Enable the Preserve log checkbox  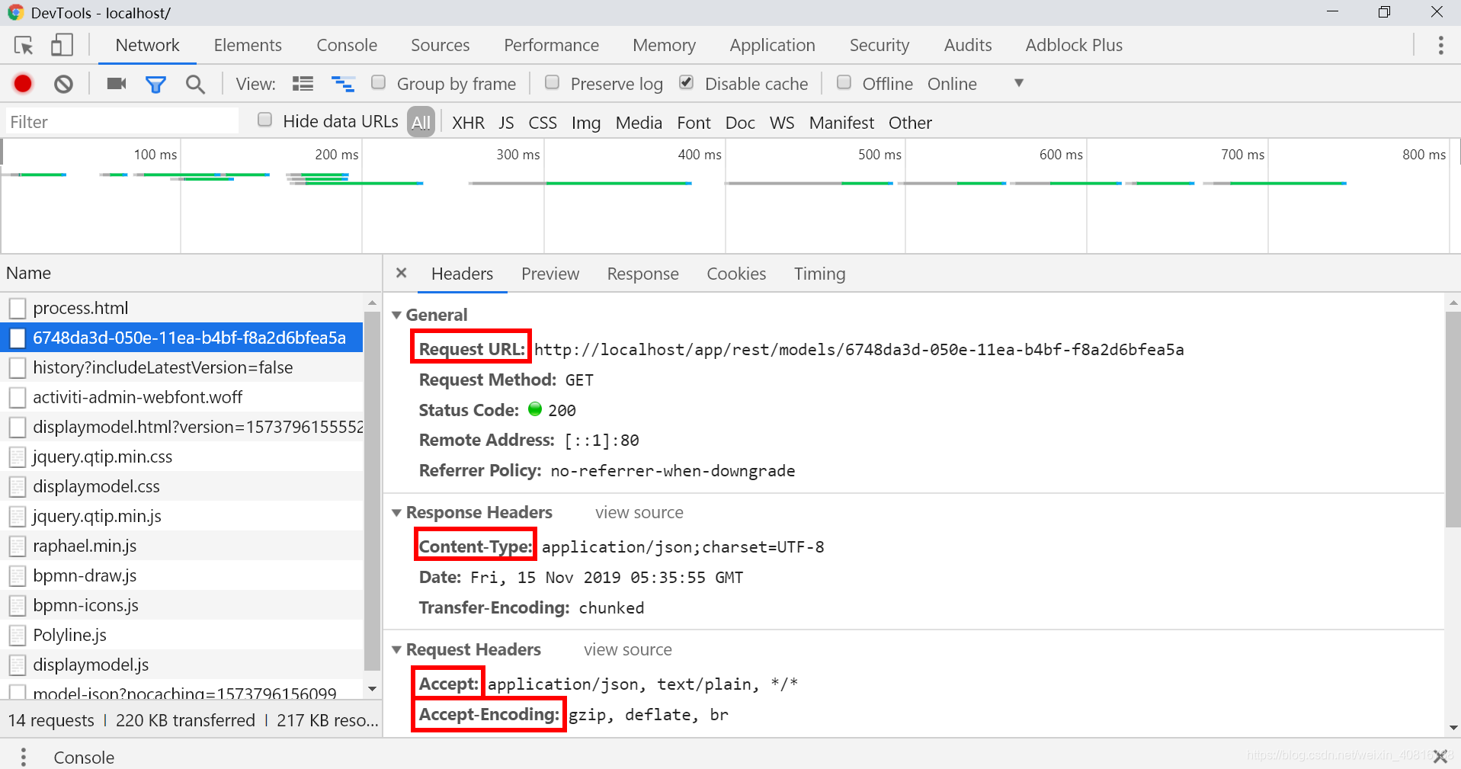(x=553, y=82)
